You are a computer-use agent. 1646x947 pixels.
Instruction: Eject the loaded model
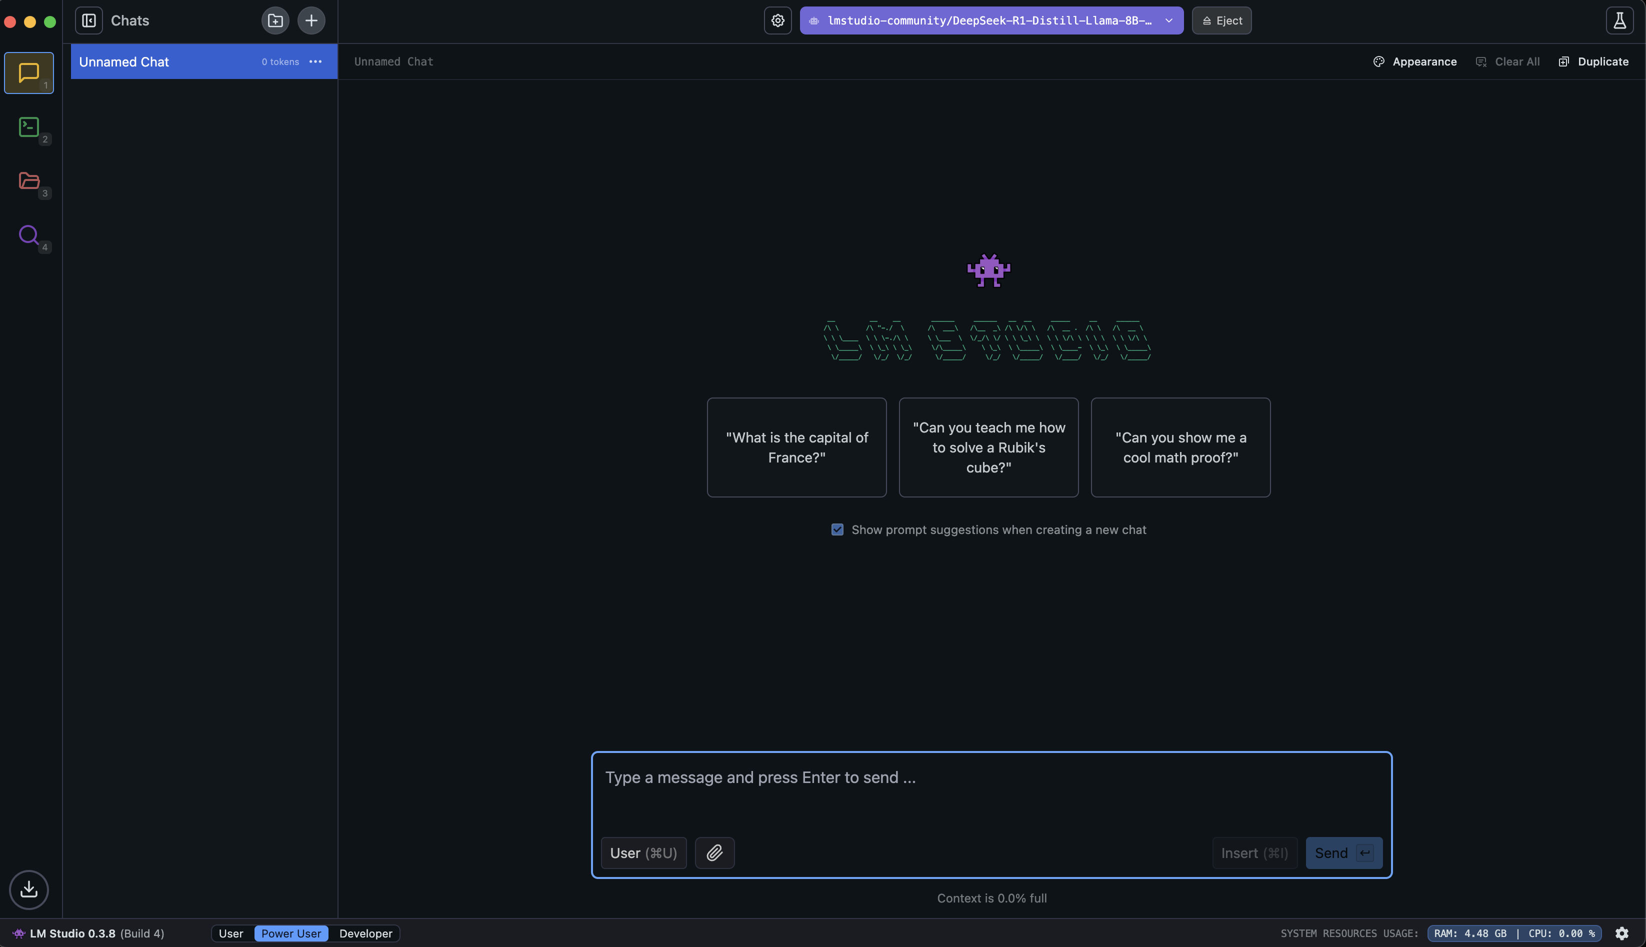[1221, 20]
